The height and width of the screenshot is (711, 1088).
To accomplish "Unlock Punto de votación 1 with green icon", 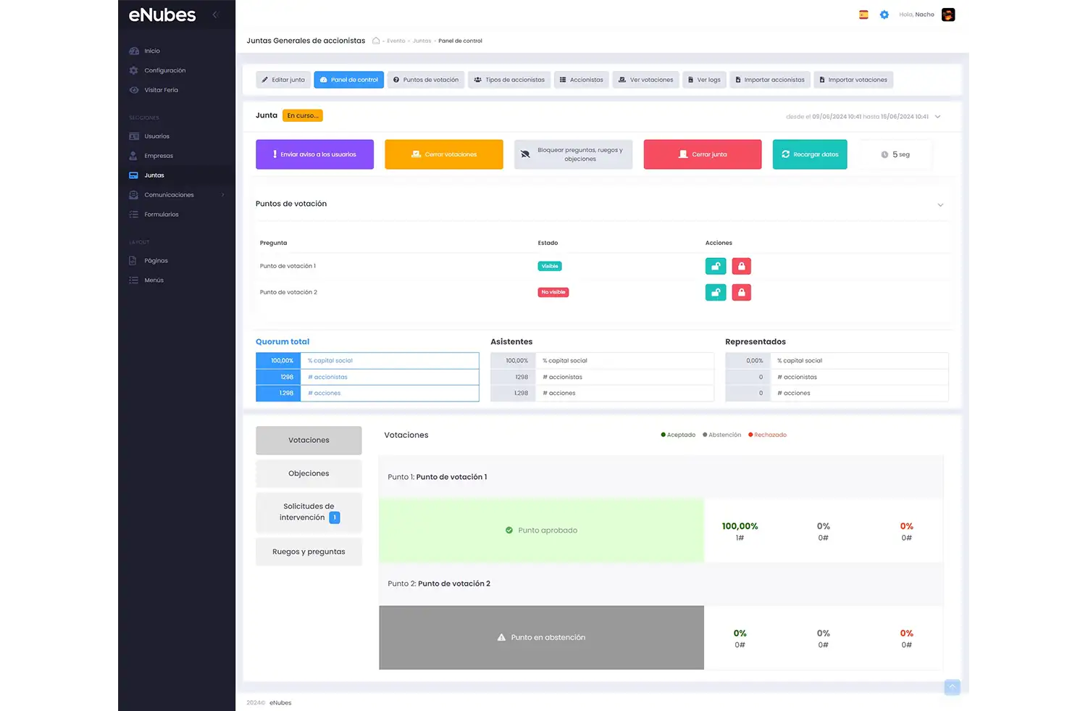I will 715,267.
